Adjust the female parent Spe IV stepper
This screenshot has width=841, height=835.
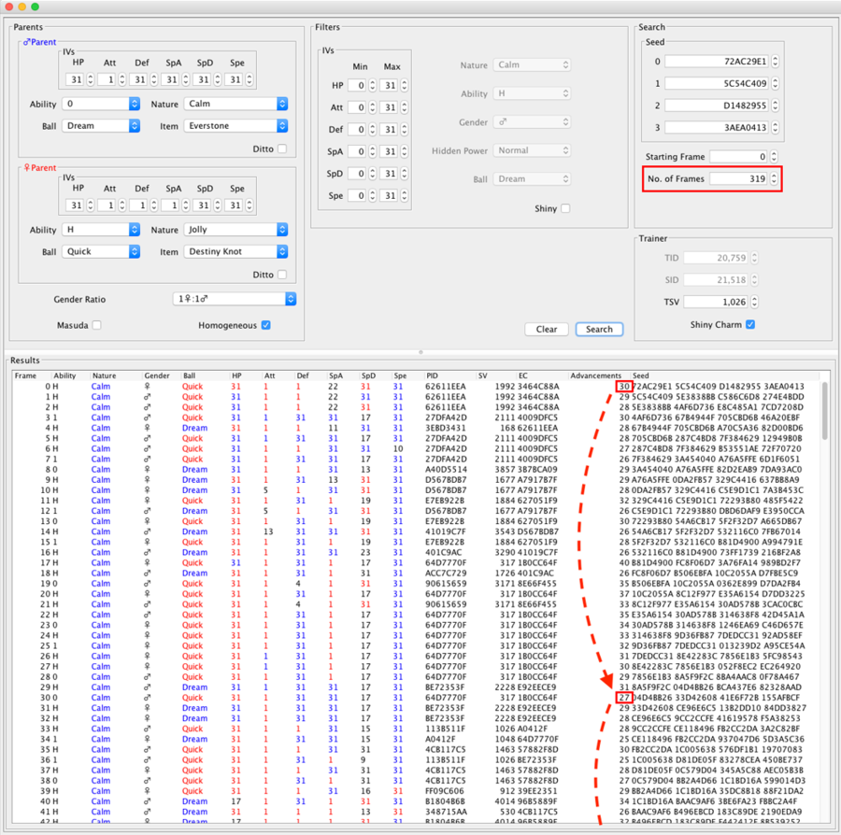click(x=249, y=205)
